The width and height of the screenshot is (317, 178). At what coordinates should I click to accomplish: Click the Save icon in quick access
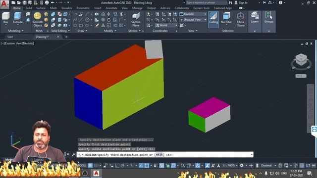[24, 2]
